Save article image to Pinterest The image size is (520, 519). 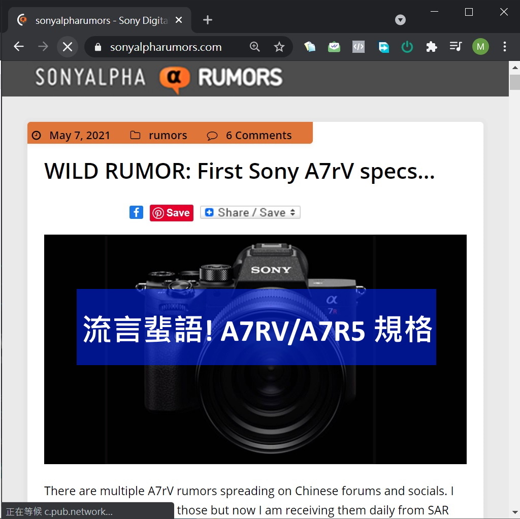(172, 213)
